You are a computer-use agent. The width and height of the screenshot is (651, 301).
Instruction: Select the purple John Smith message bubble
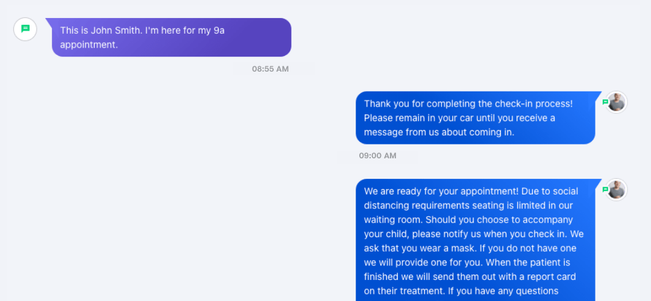(x=171, y=37)
